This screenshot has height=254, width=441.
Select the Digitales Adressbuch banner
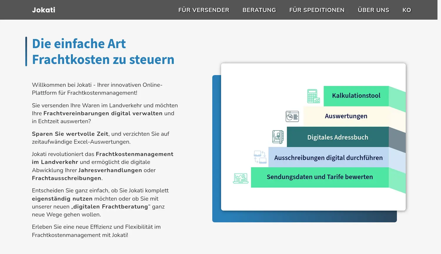pyautogui.click(x=338, y=137)
